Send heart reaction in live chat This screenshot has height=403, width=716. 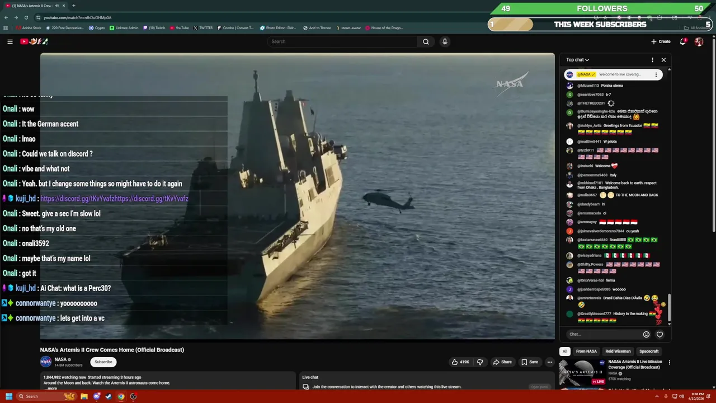coord(660,334)
